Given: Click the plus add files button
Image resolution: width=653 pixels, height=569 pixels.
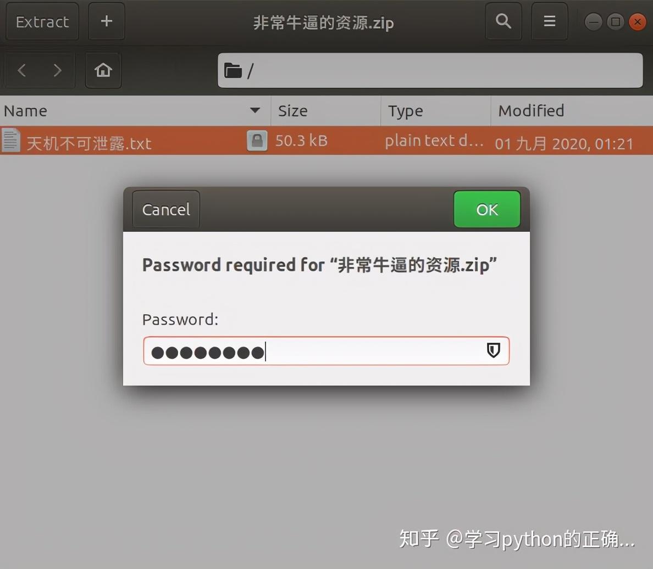Looking at the screenshot, I should (x=107, y=21).
